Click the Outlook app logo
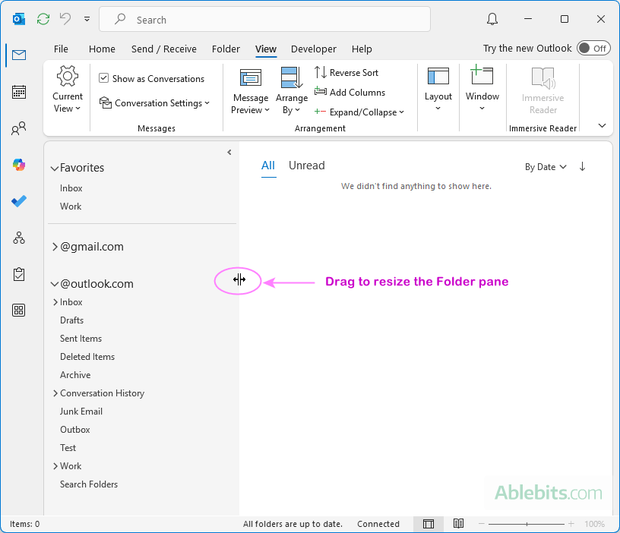This screenshot has height=533, width=620. click(x=18, y=19)
